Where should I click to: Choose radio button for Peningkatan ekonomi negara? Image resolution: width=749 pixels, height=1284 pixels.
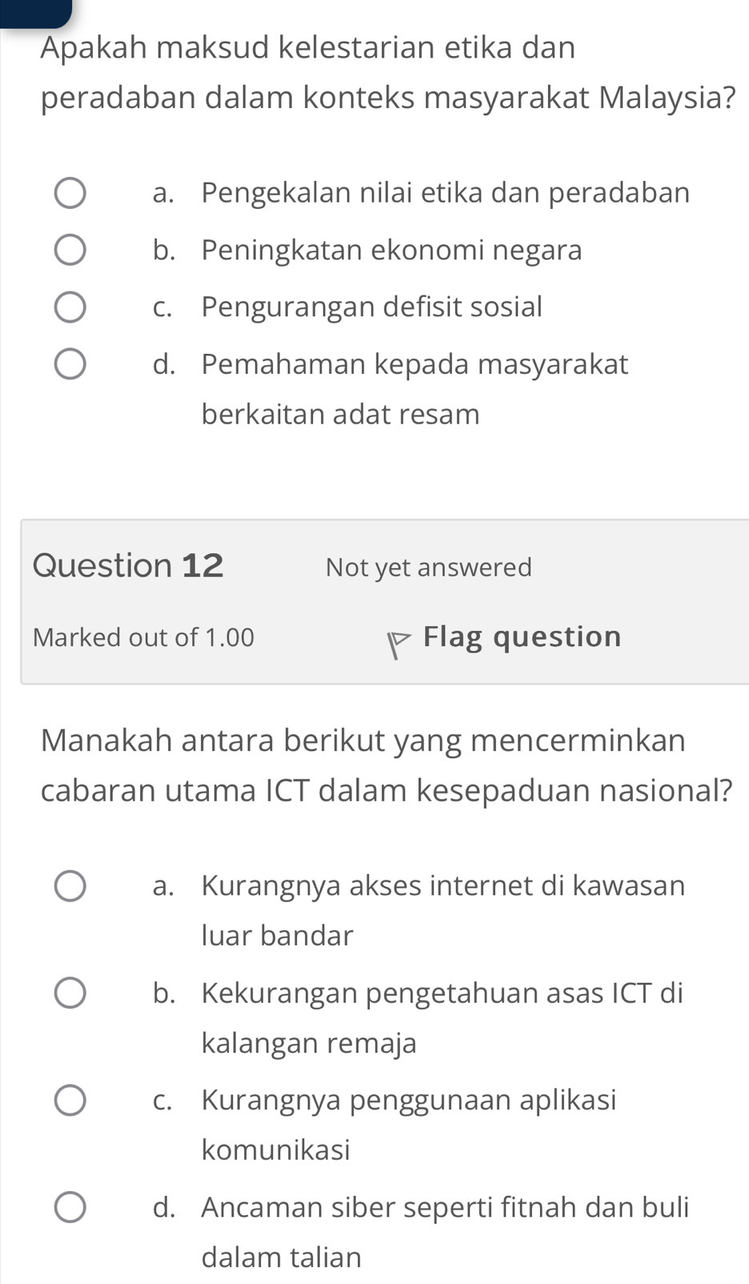[x=70, y=251]
